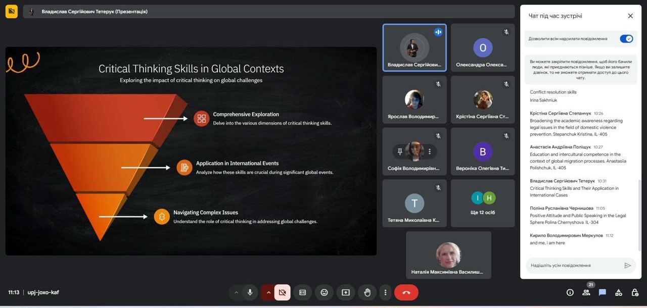This screenshot has height=308, width=647.
Task: Show the participants list
Action: click(586, 292)
